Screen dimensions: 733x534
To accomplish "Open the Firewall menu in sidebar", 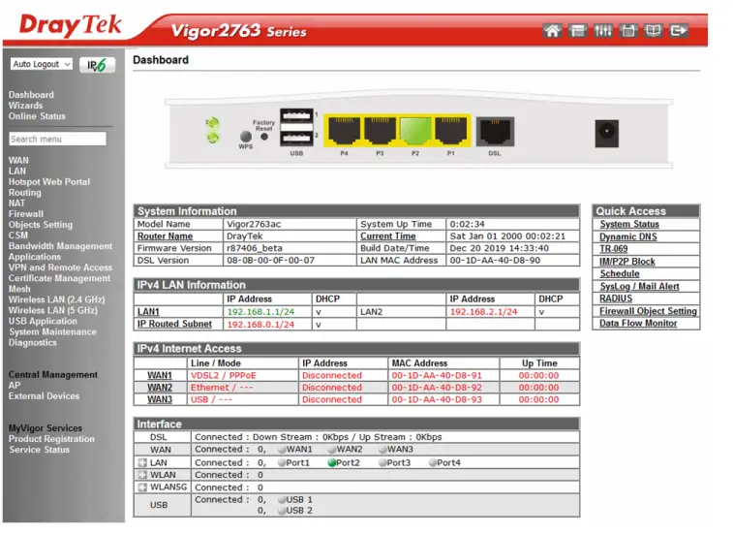I will pyautogui.click(x=26, y=214).
